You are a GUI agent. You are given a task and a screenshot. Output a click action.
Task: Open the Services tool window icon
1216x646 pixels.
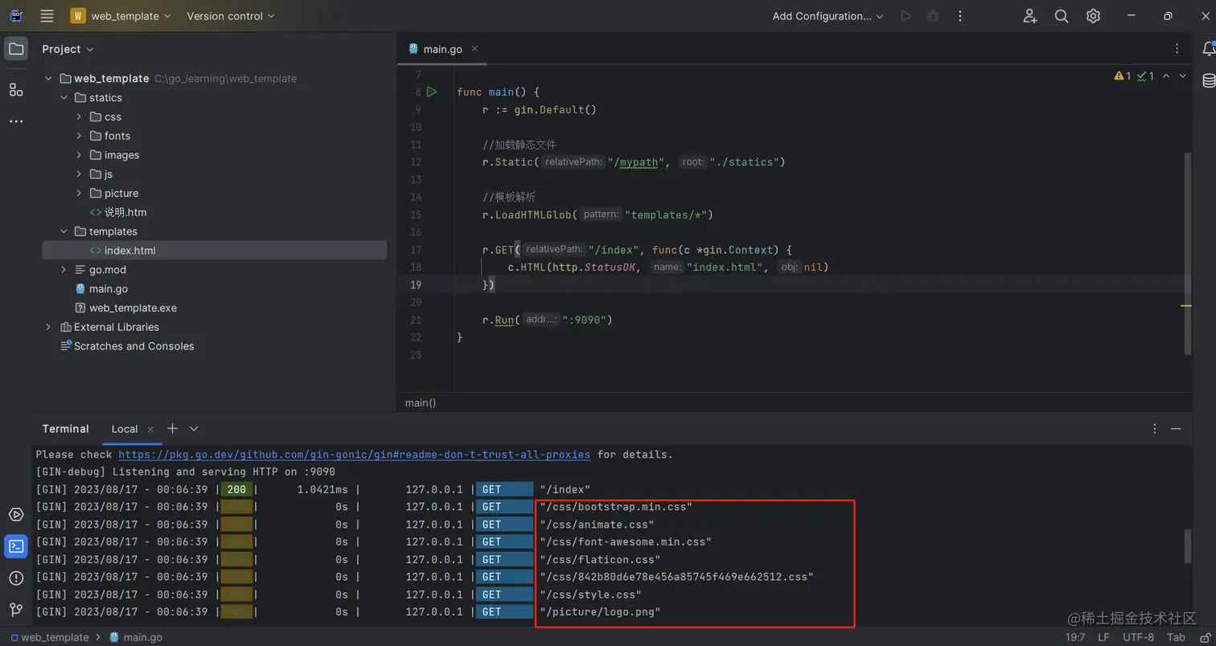point(16,514)
